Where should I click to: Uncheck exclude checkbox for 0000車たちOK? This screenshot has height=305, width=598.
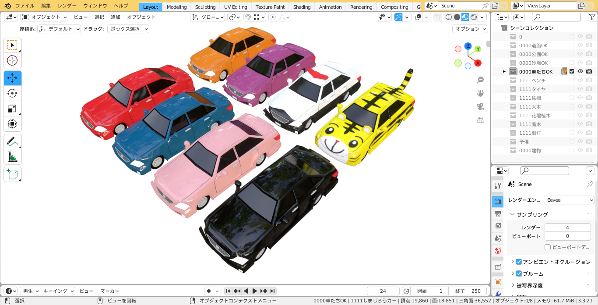[572, 71]
